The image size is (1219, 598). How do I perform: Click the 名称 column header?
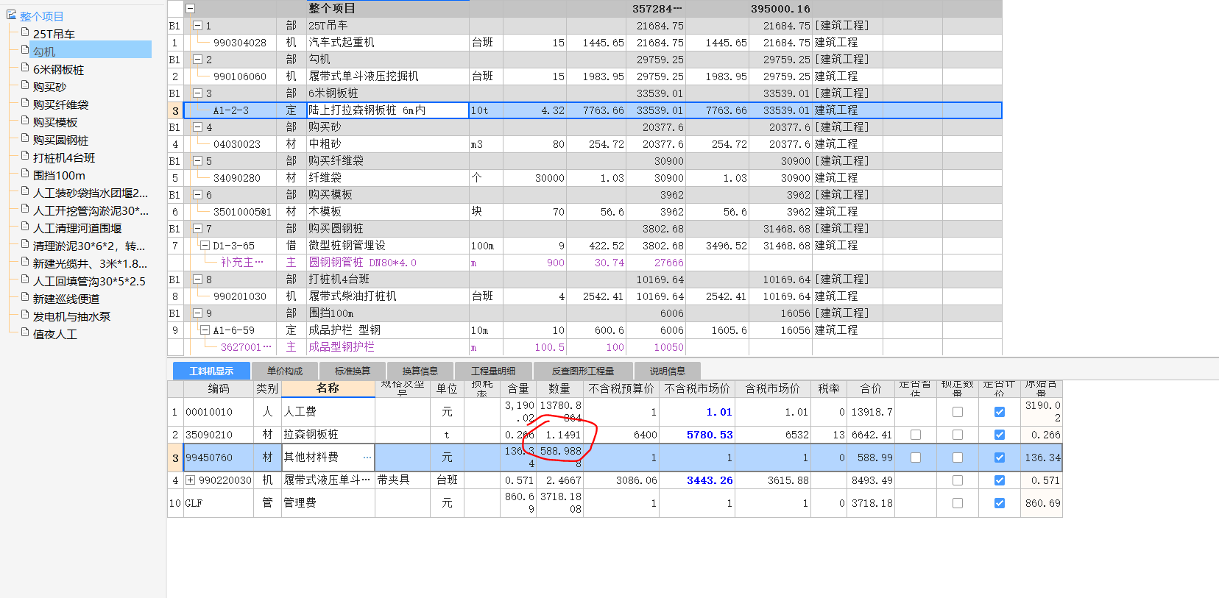click(x=328, y=388)
